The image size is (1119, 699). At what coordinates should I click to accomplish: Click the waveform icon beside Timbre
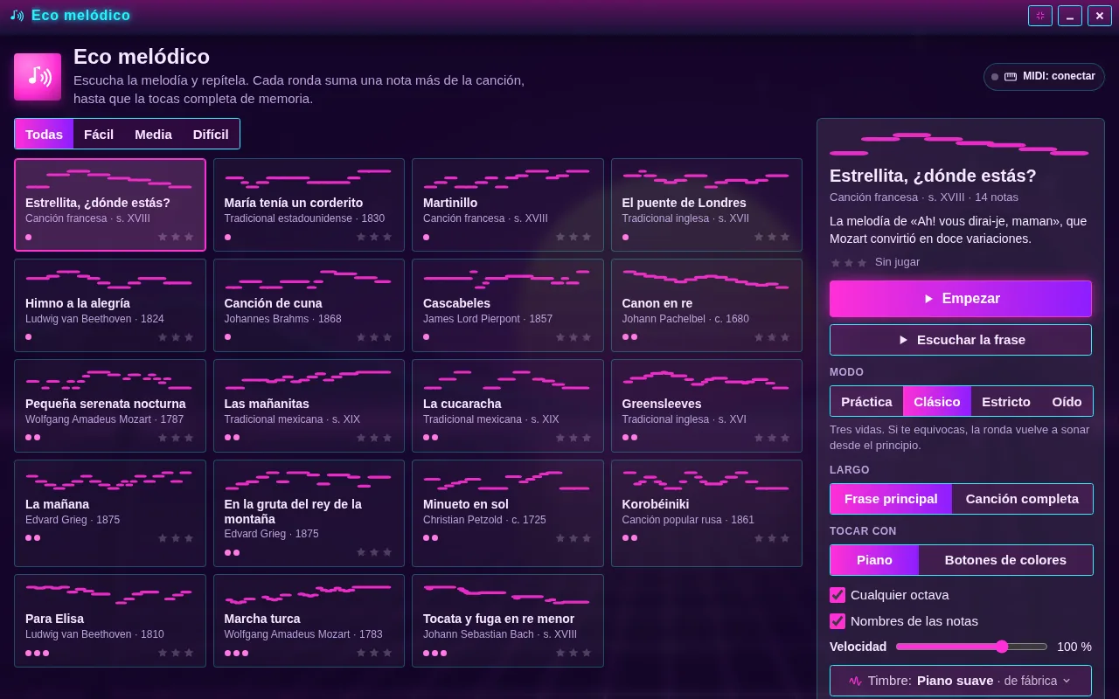click(x=856, y=681)
